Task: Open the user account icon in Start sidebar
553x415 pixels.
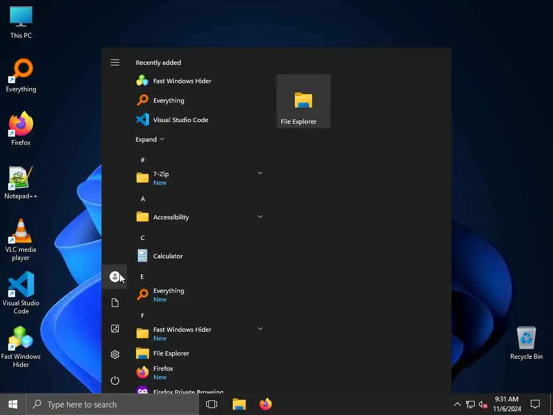Action: pyautogui.click(x=114, y=277)
